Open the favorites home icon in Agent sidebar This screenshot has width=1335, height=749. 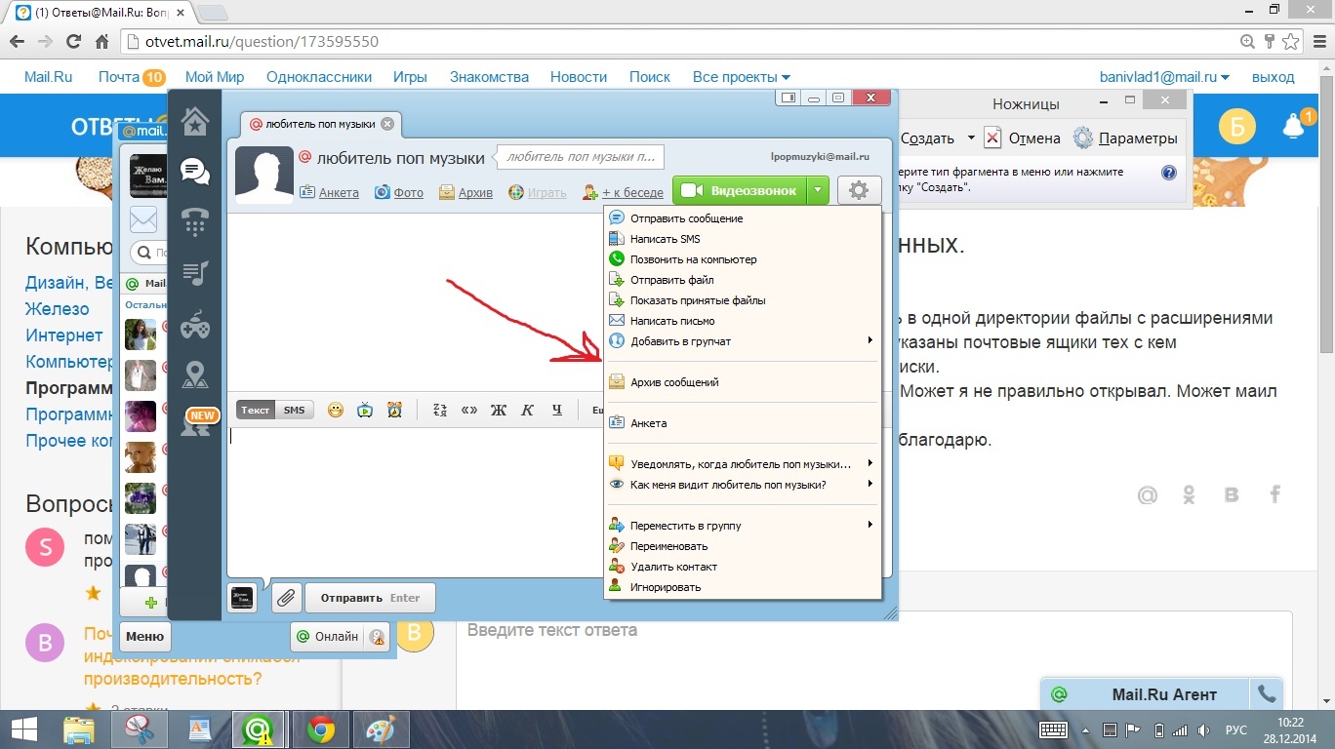(195, 121)
